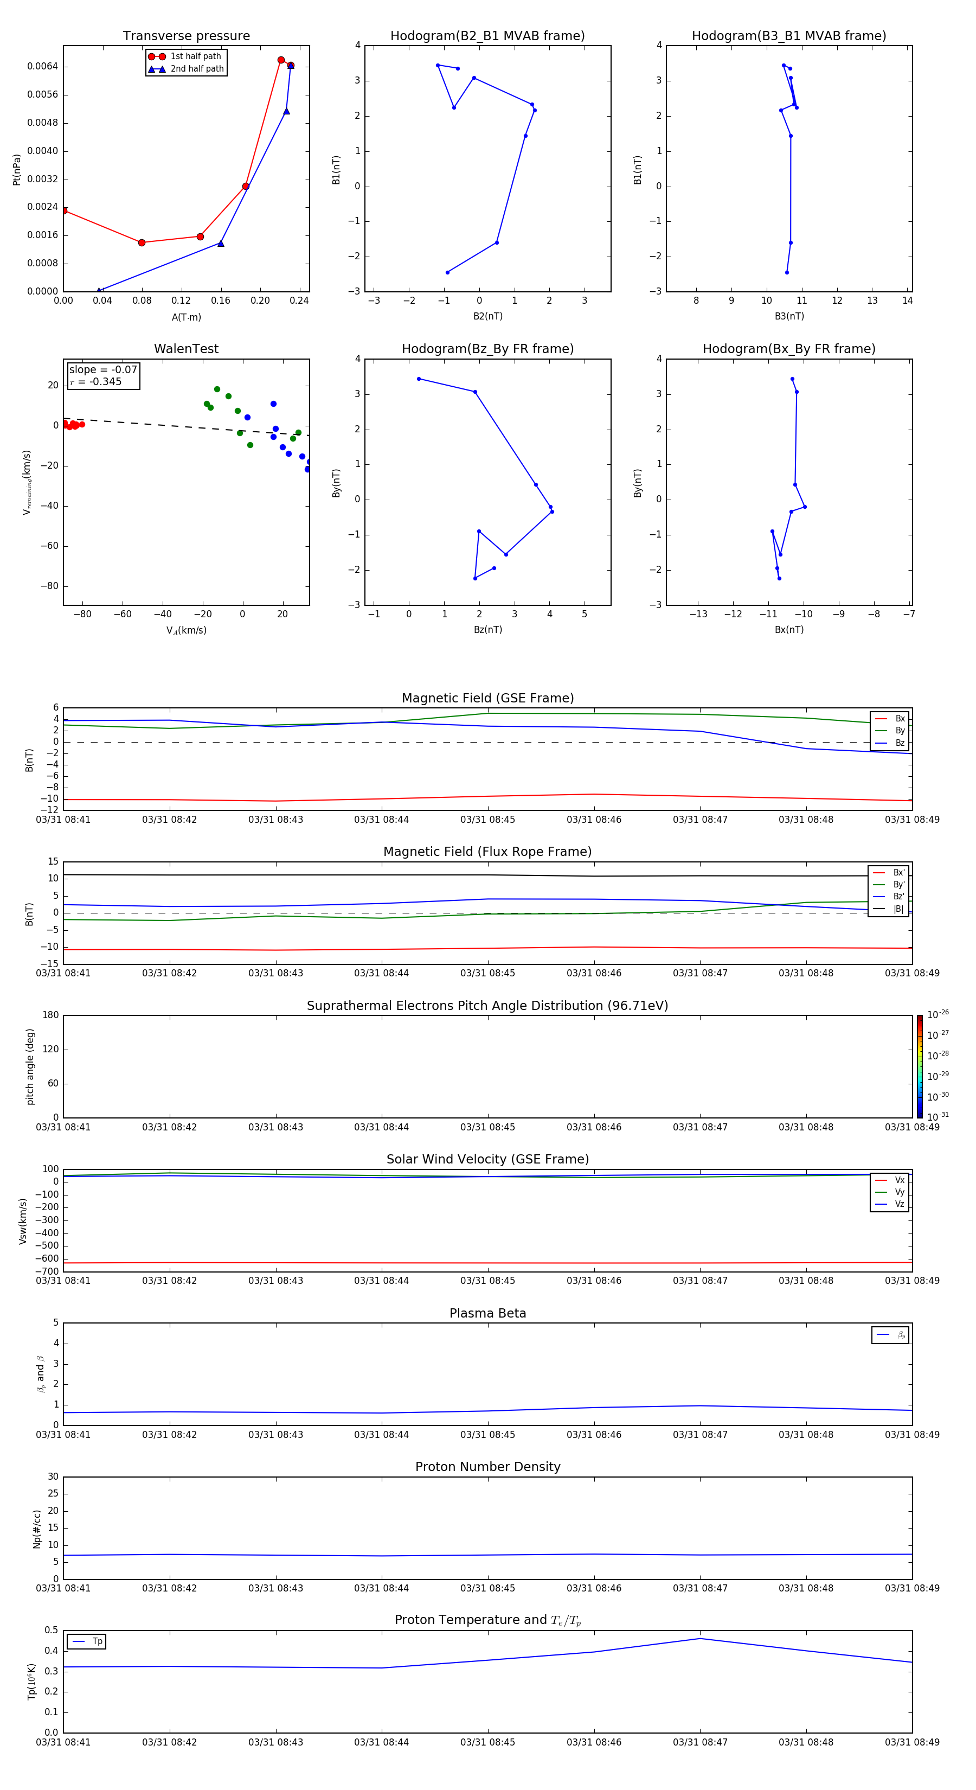Click the "Vsw(km/s)" y-axis label
Screen dimensions: 976x1790
pyautogui.click(x=23, y=1221)
